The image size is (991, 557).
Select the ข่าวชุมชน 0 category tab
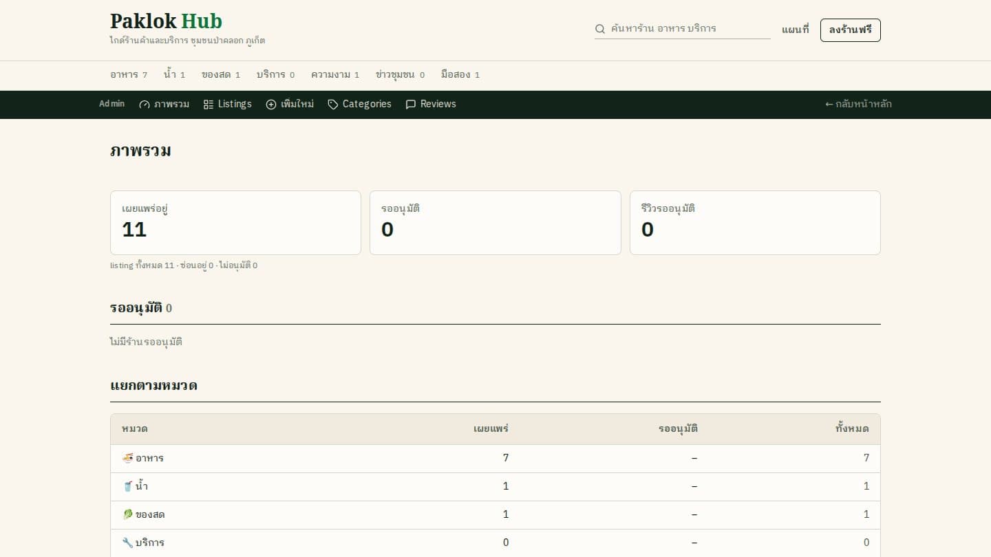(x=400, y=75)
